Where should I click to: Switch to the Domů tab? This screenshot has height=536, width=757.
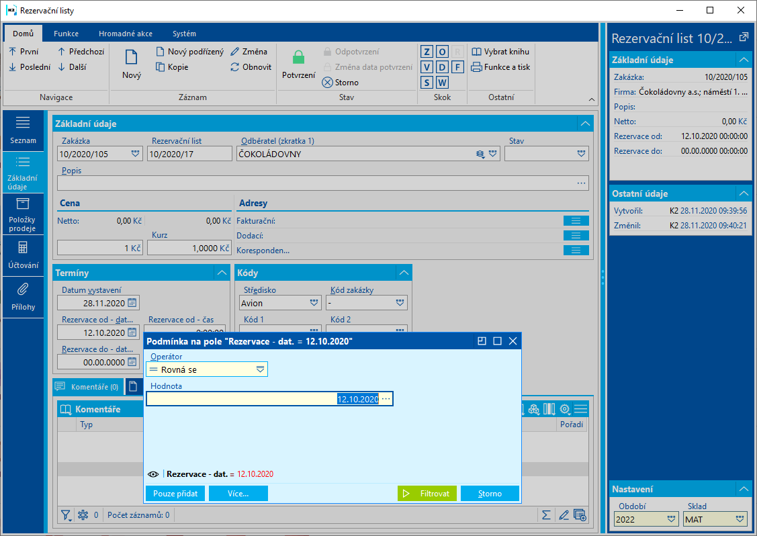(23, 34)
